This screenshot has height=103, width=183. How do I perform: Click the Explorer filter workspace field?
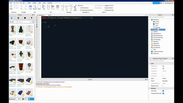[161, 17]
